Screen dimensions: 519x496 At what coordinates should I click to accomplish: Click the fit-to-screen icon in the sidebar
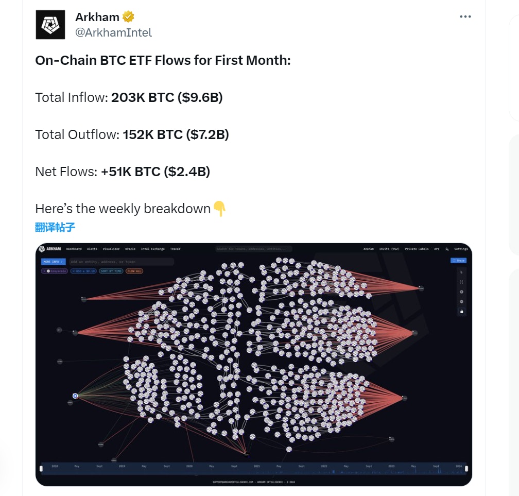[461, 282]
